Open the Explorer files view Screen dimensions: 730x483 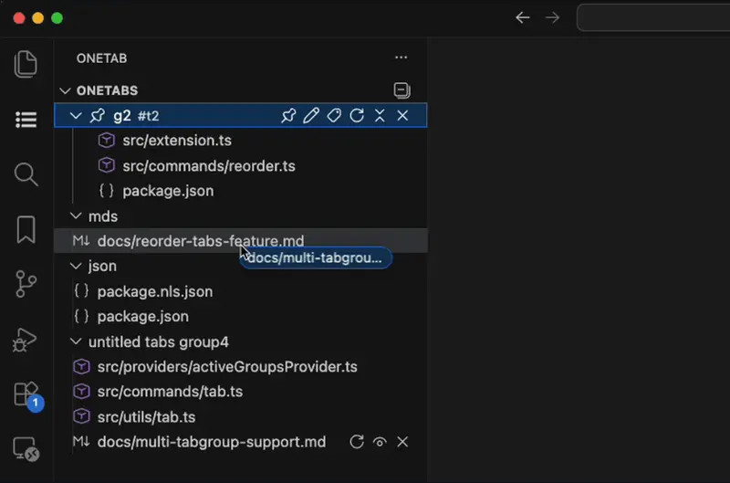(x=26, y=64)
